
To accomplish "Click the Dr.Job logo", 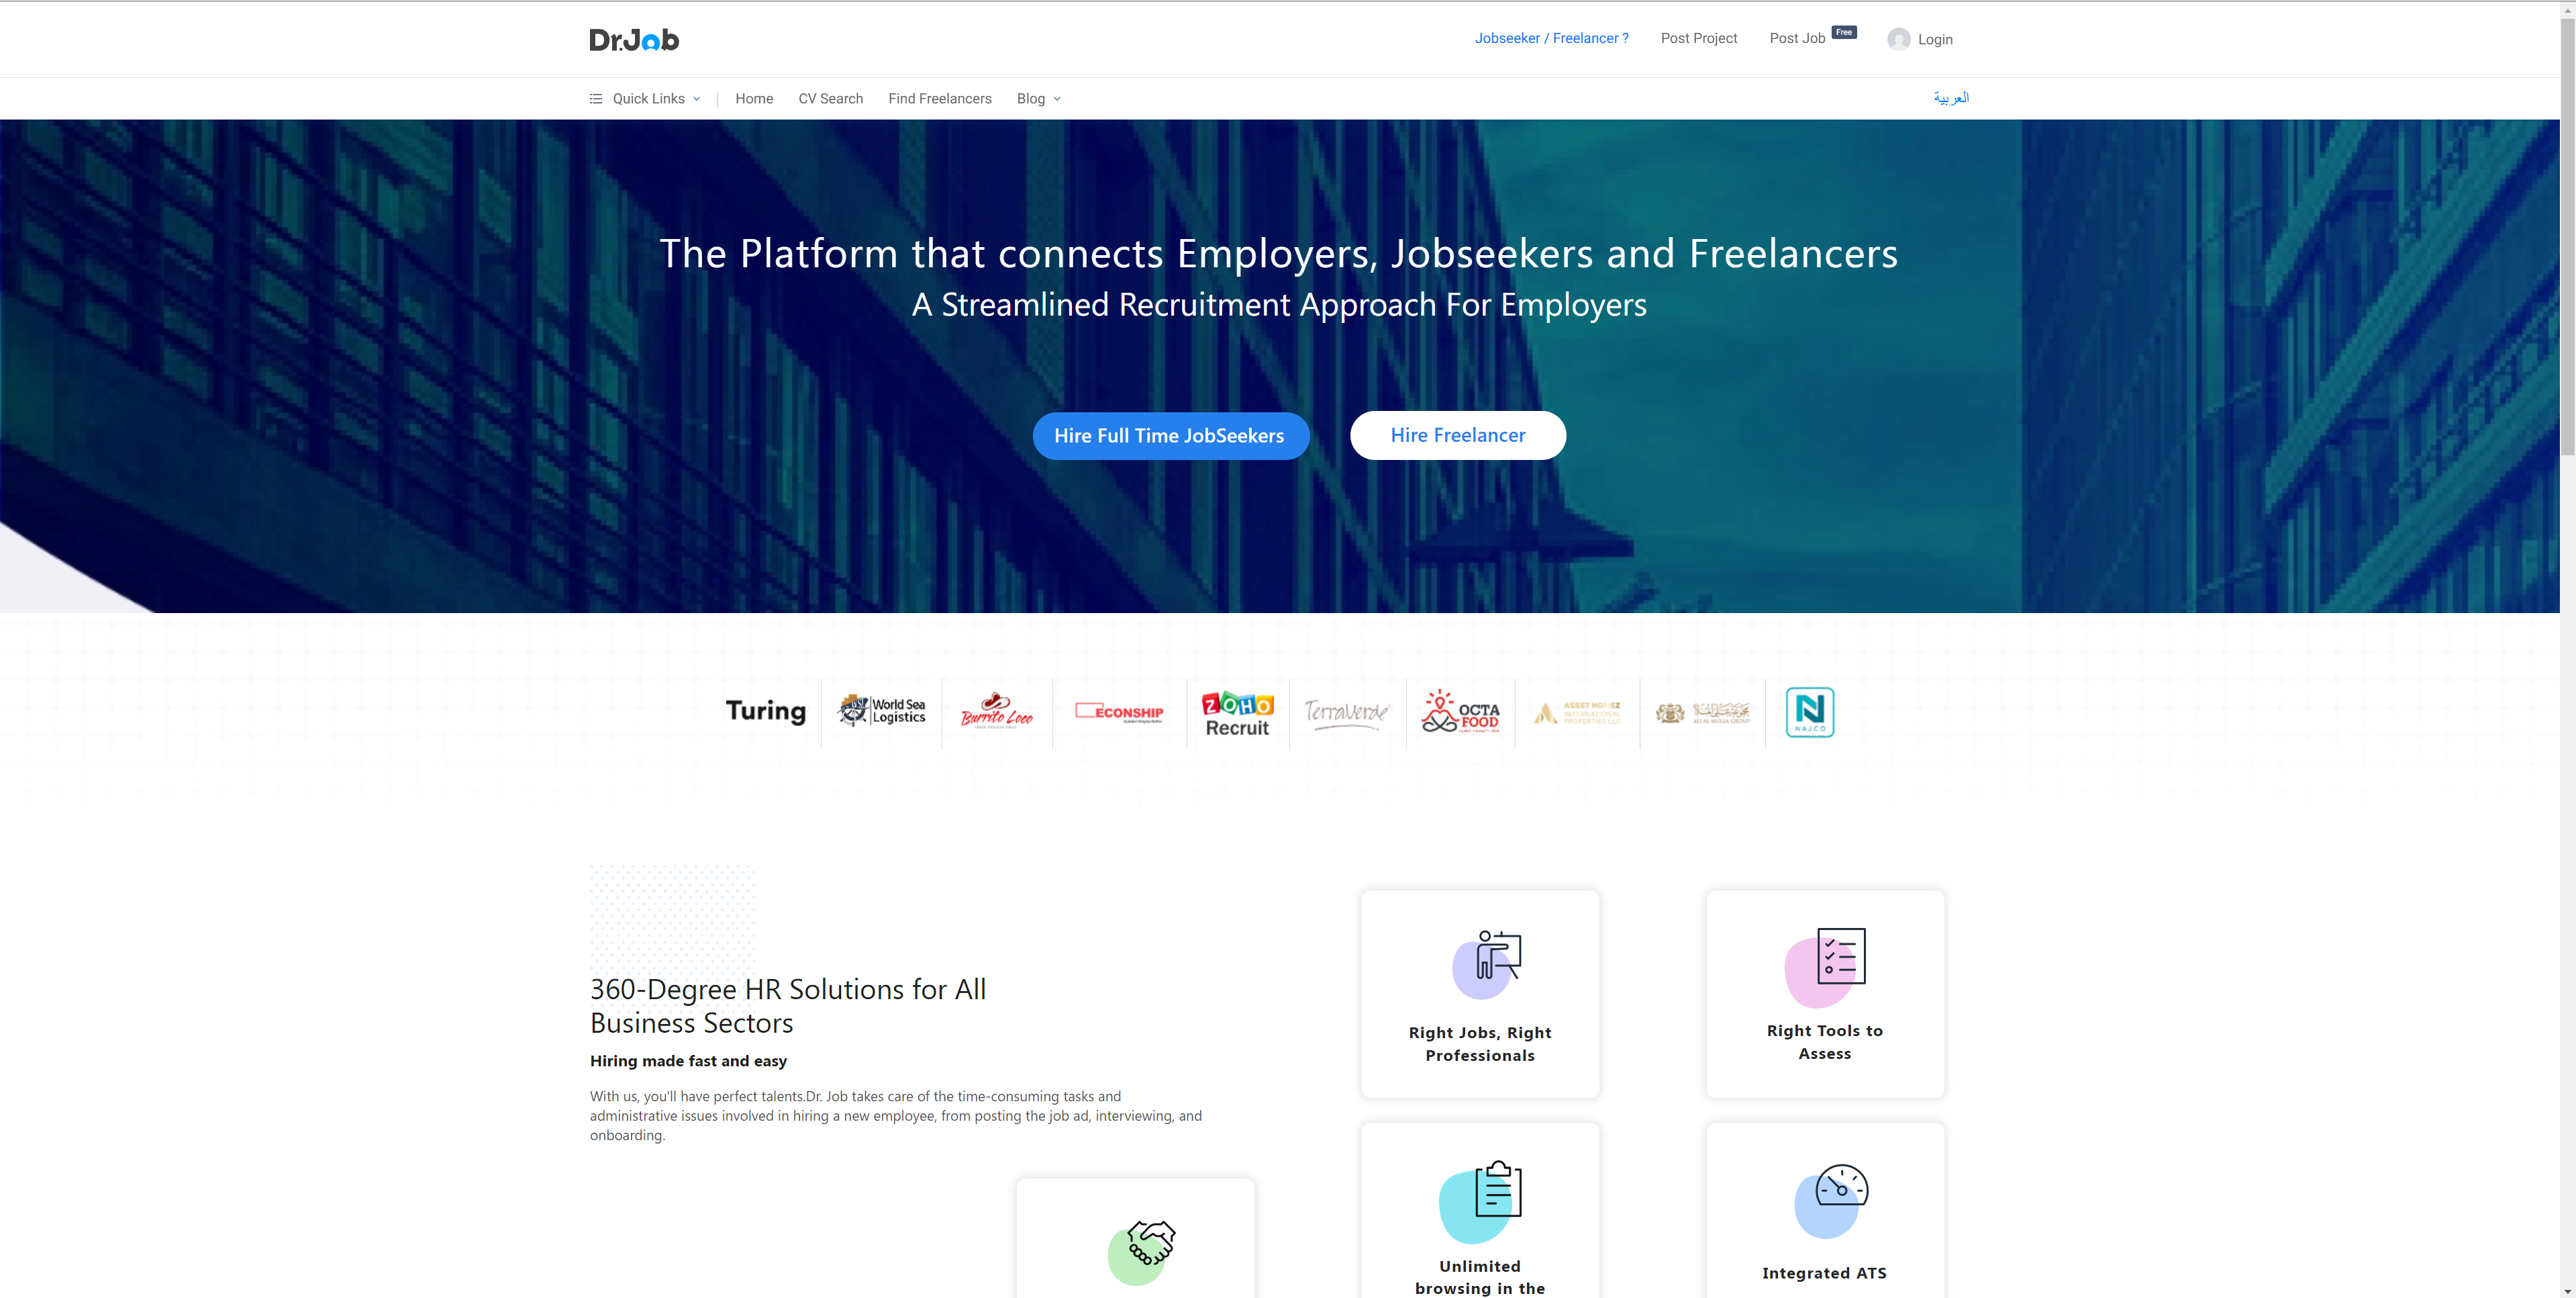I will click(x=633, y=39).
